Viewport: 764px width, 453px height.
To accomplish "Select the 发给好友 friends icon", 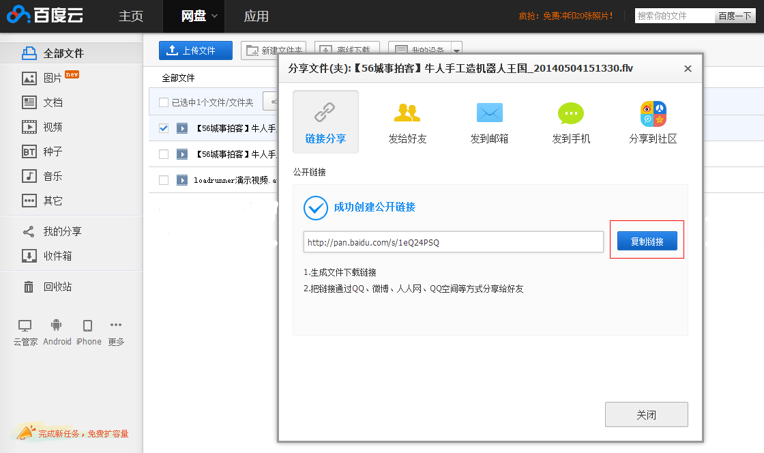I will pos(407,113).
